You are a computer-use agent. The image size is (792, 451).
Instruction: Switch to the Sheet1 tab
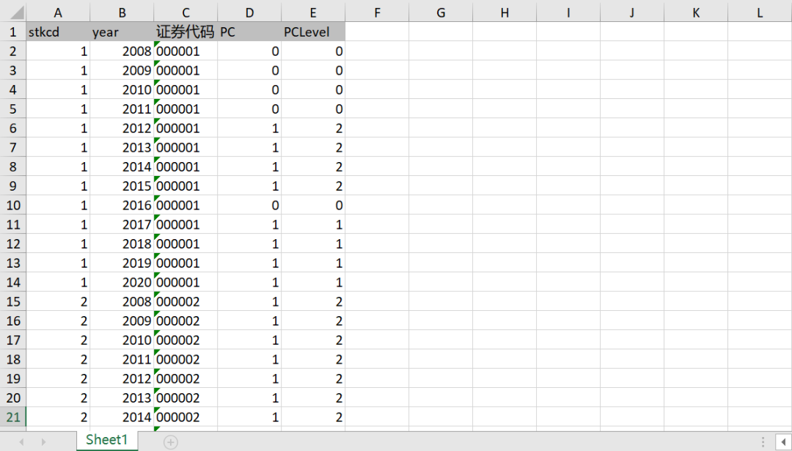[107, 440]
